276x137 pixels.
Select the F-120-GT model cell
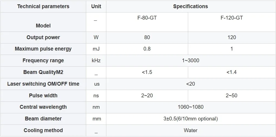tap(232, 22)
